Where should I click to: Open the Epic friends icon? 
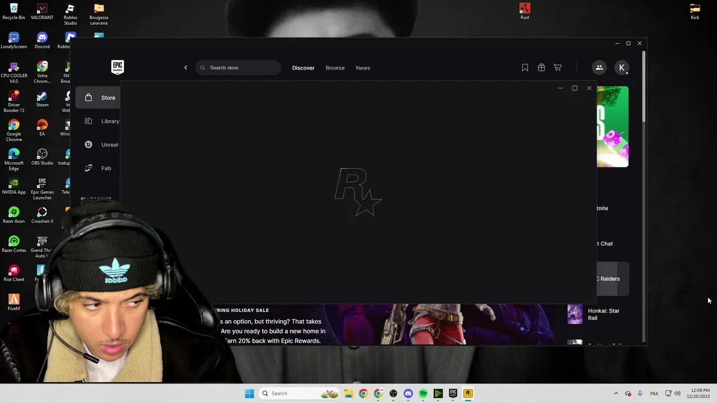tap(599, 68)
